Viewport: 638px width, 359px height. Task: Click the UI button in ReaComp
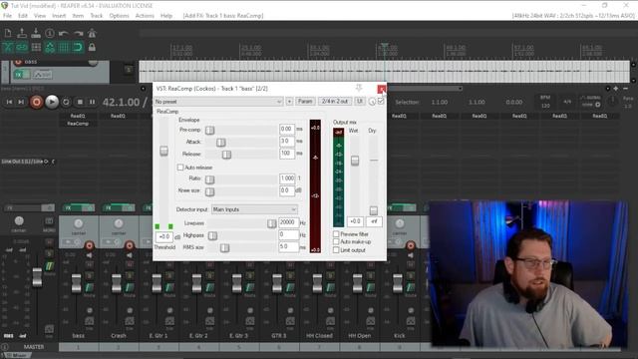point(360,101)
